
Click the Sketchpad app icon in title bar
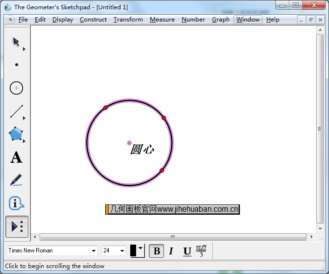point(8,7)
